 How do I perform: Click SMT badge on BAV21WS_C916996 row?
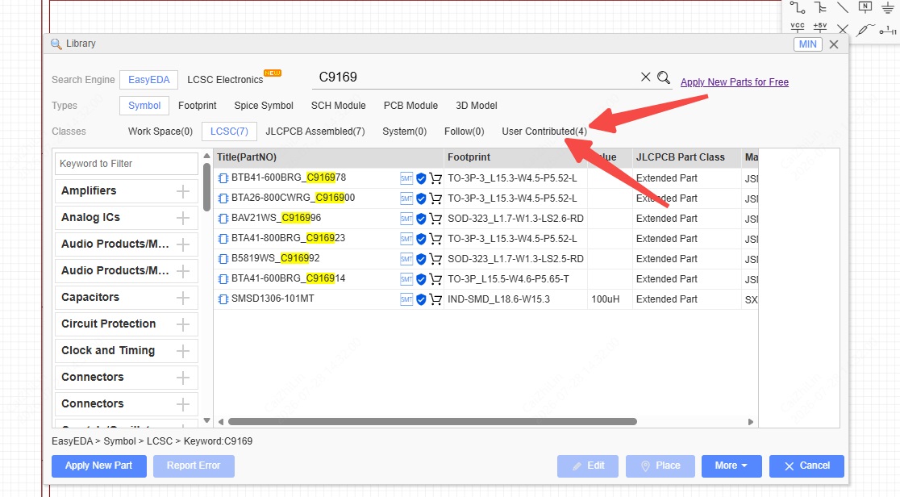coord(406,219)
